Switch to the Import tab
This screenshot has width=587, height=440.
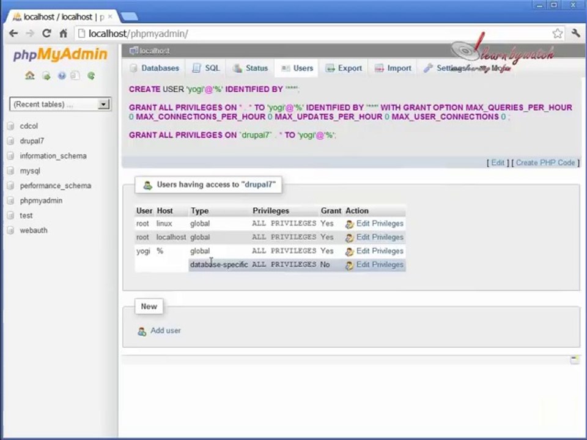[x=393, y=68]
